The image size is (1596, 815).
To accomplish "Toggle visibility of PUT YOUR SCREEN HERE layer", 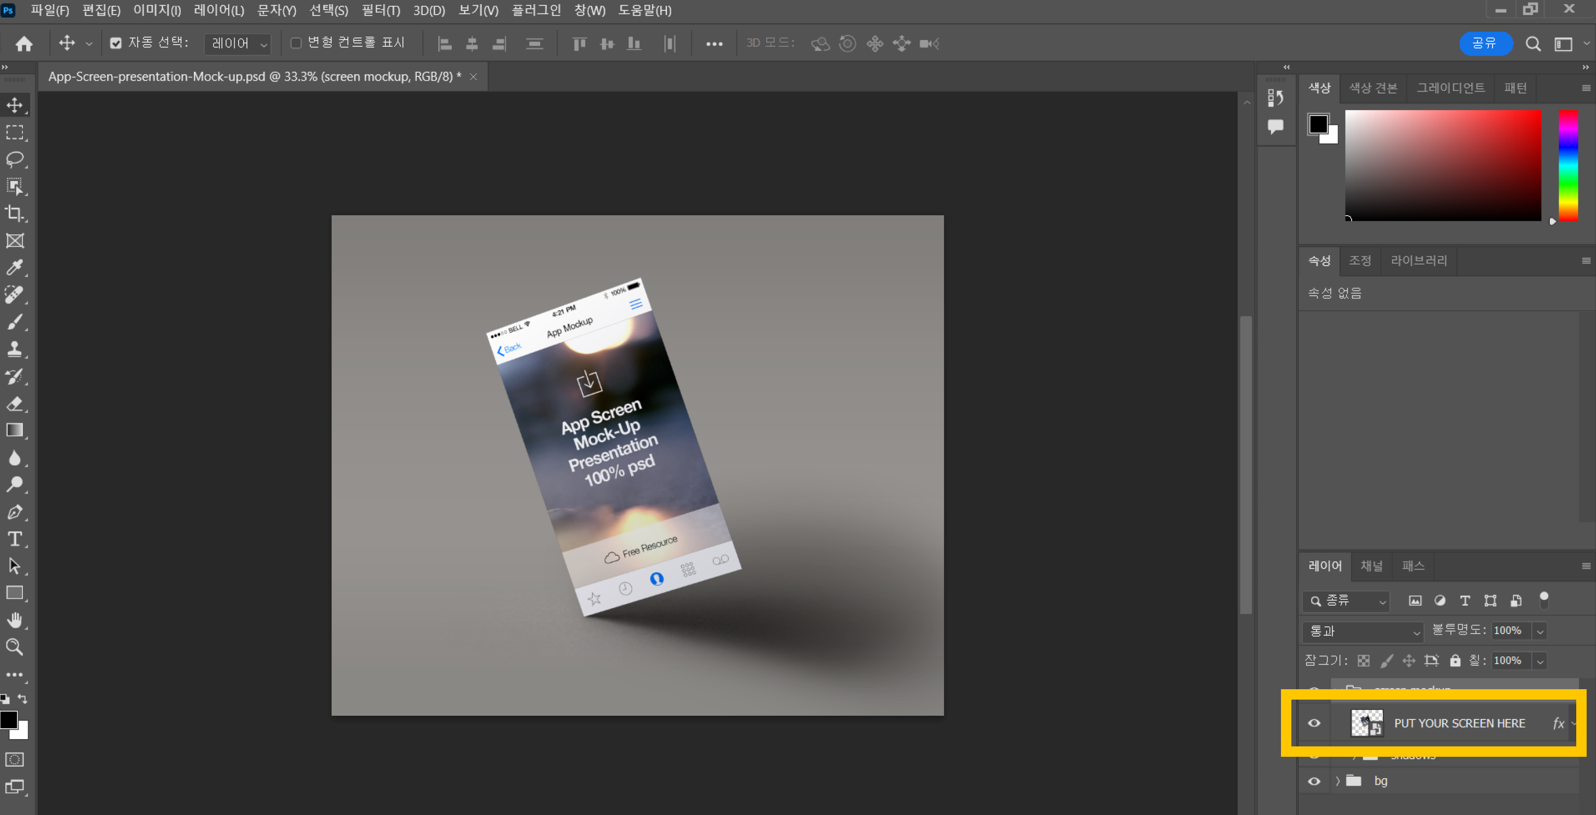I will click(1313, 722).
